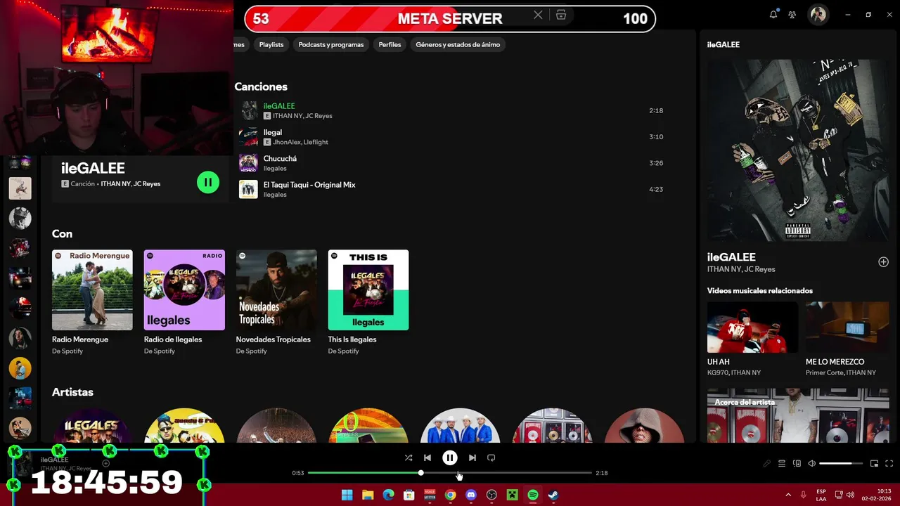Open the Browse icon in the search bar
Image resolution: width=900 pixels, height=506 pixels.
[561, 15]
